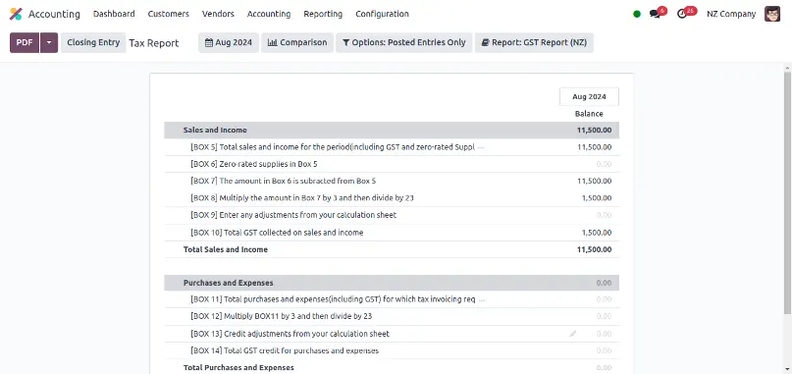This screenshot has width=792, height=374.
Task: Select BOX 10 Total GST collected line
Action: (392, 233)
